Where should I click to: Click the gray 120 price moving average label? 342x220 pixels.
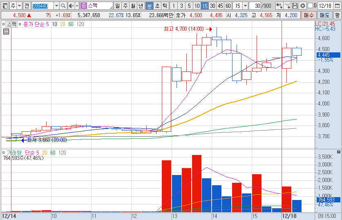80,24
